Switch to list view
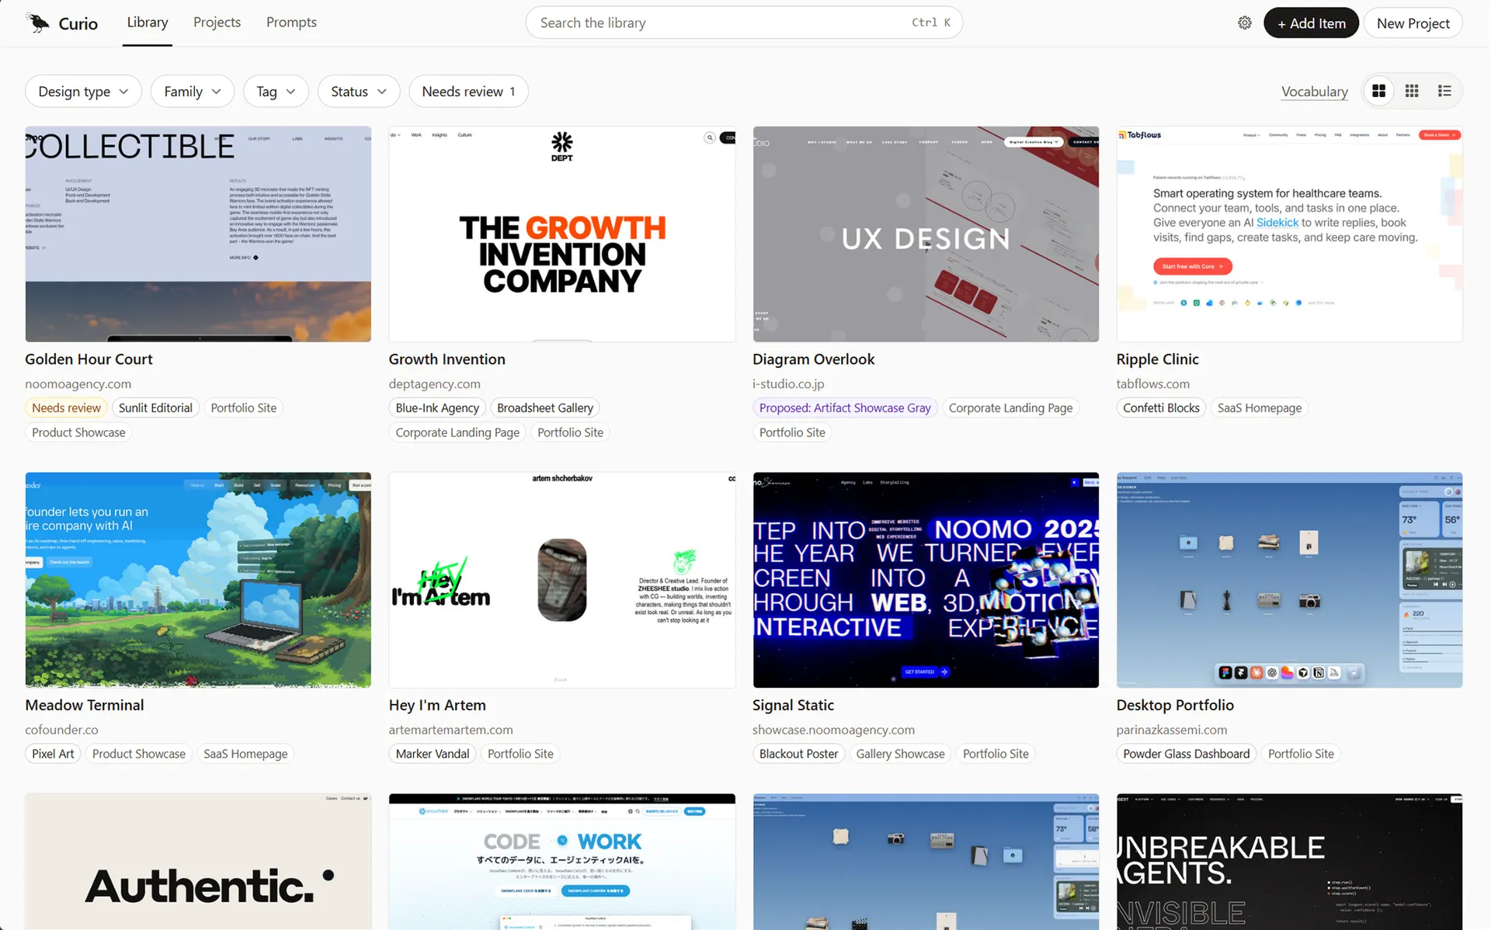This screenshot has width=1491, height=930. click(1444, 91)
